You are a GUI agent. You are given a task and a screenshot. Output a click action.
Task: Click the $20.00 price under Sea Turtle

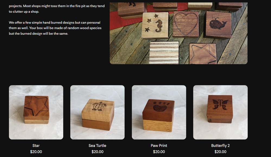[97, 152]
